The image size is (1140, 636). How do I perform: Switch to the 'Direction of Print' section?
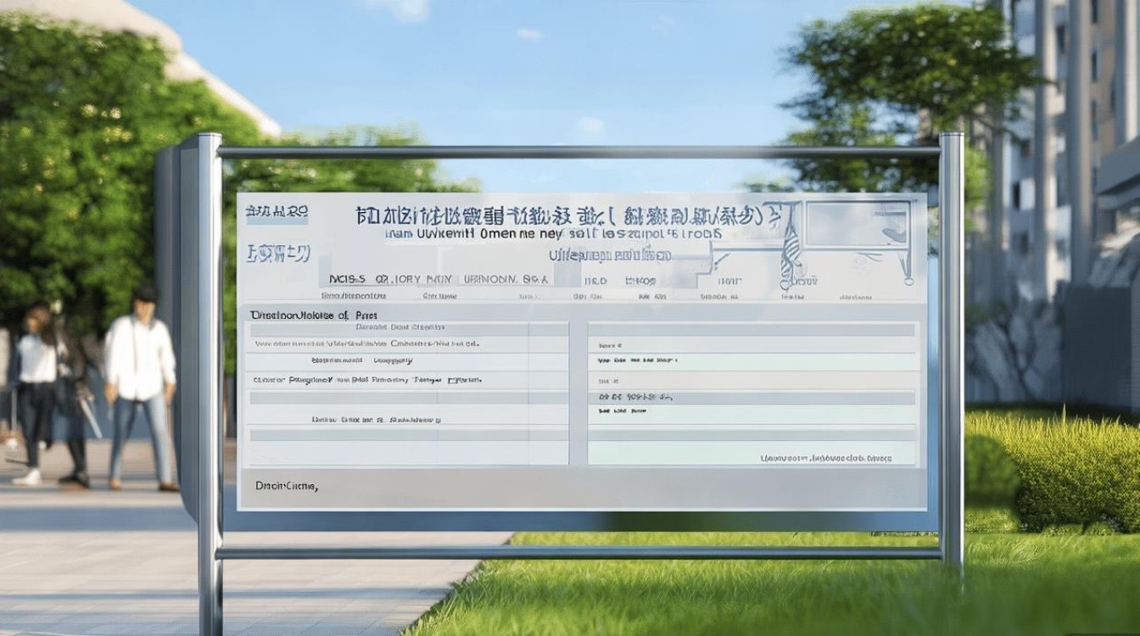pos(314,313)
